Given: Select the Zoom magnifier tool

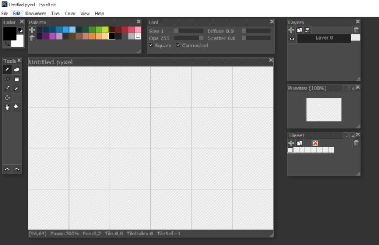Looking at the screenshot, I should (x=16, y=107).
